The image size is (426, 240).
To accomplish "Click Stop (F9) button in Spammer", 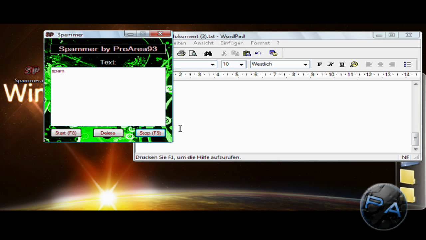I will (x=150, y=133).
